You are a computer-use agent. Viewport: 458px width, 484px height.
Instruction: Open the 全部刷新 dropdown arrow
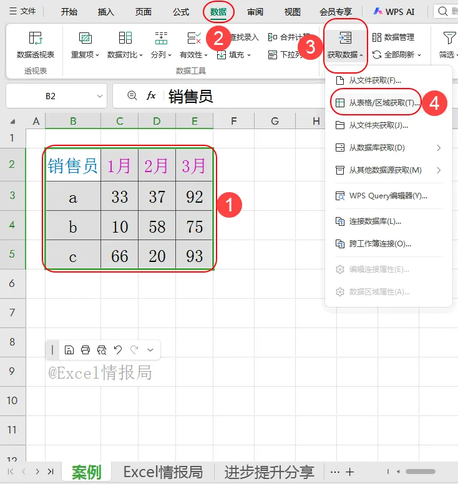419,56
